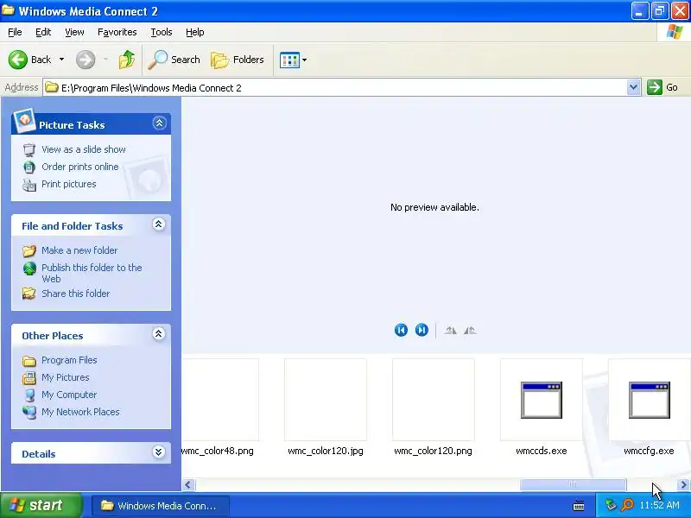The image size is (691, 518).
Task: Click the Program Files folder icon
Action: coord(29,361)
